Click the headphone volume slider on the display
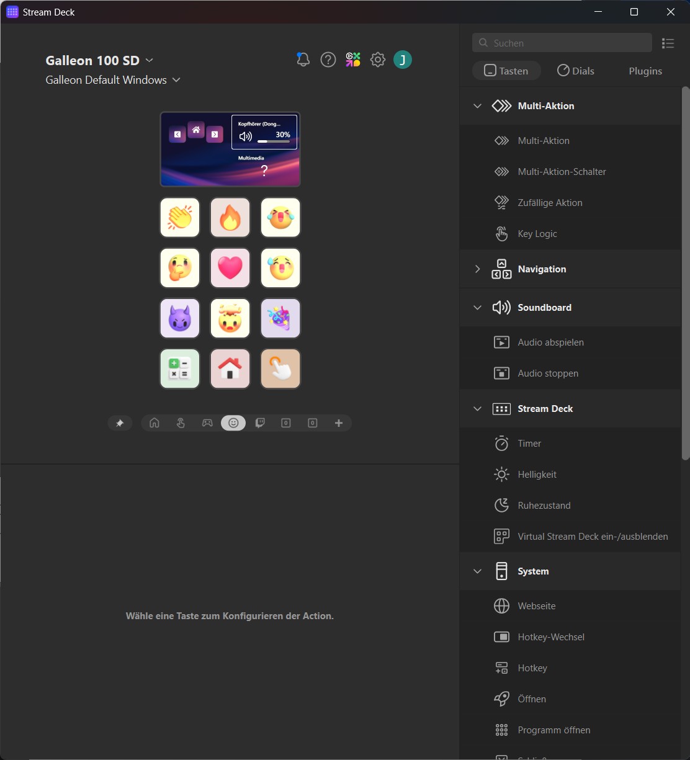 273,141
